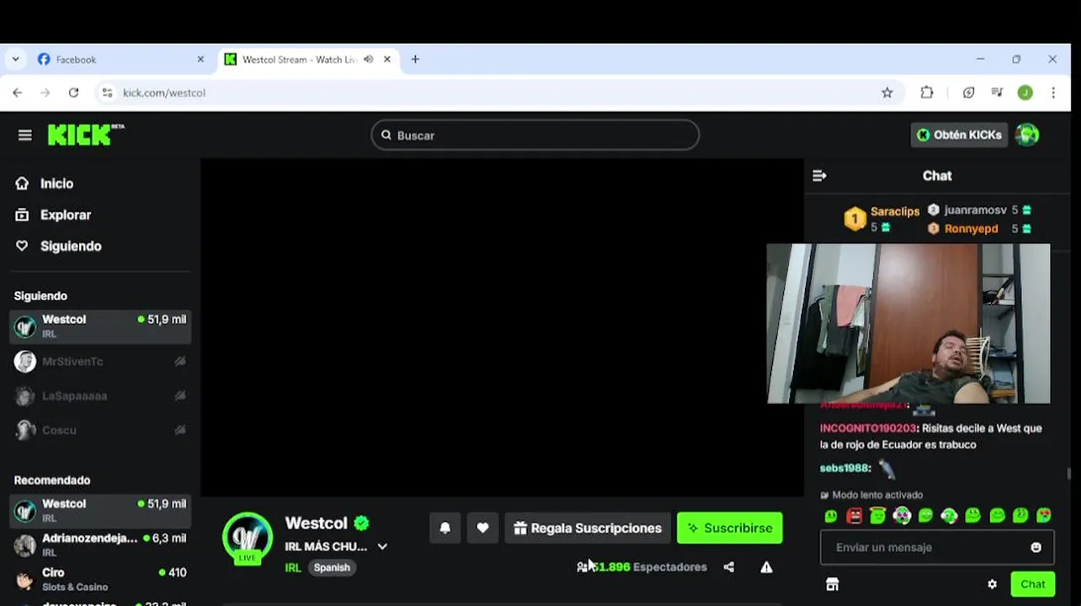This screenshot has width=1081, height=606.
Task: Open the user profile avatar menu
Action: [1027, 135]
